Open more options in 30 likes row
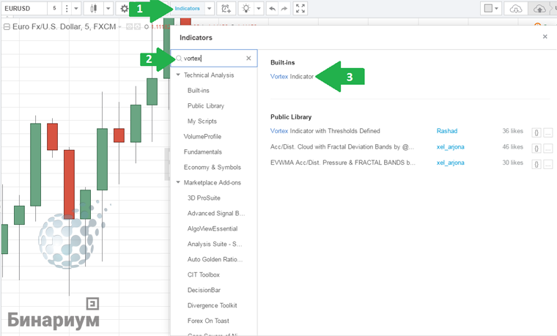557x336 pixels. 548,164
